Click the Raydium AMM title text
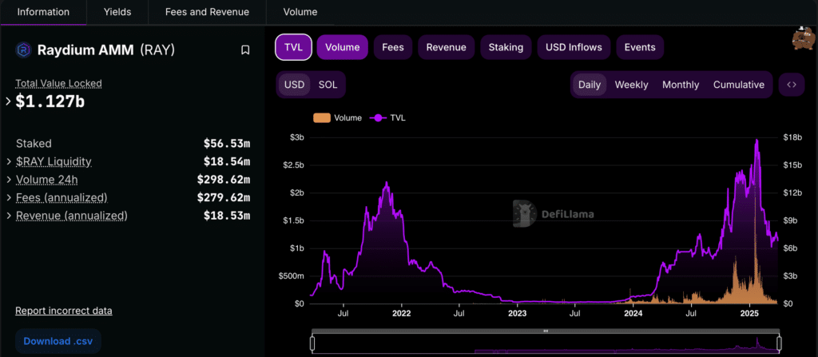 pyautogui.click(x=85, y=50)
